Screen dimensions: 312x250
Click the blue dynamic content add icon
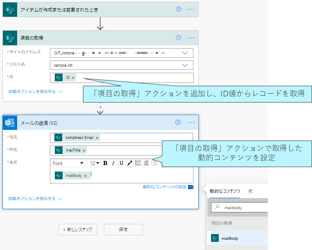pos(191,187)
